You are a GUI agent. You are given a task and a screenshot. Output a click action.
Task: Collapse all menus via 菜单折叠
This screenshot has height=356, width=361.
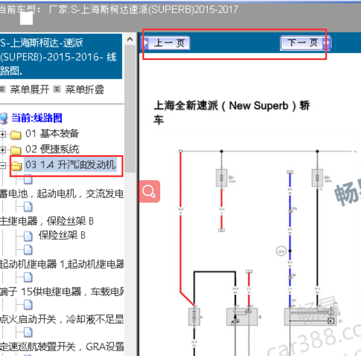(x=84, y=89)
